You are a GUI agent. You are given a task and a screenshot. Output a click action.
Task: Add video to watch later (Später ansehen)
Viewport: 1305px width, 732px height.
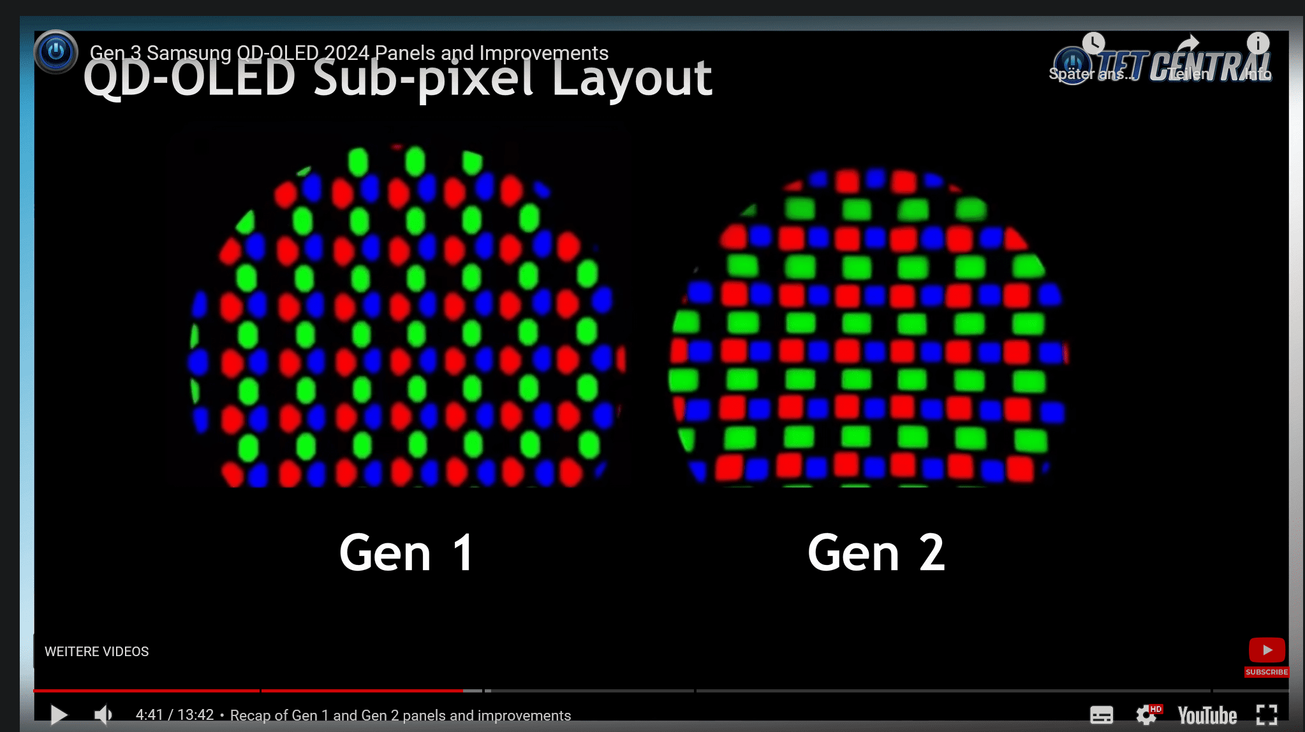[x=1093, y=56]
